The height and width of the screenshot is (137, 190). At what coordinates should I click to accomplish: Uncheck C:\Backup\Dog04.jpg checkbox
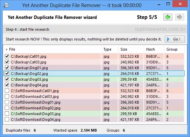click(7, 85)
